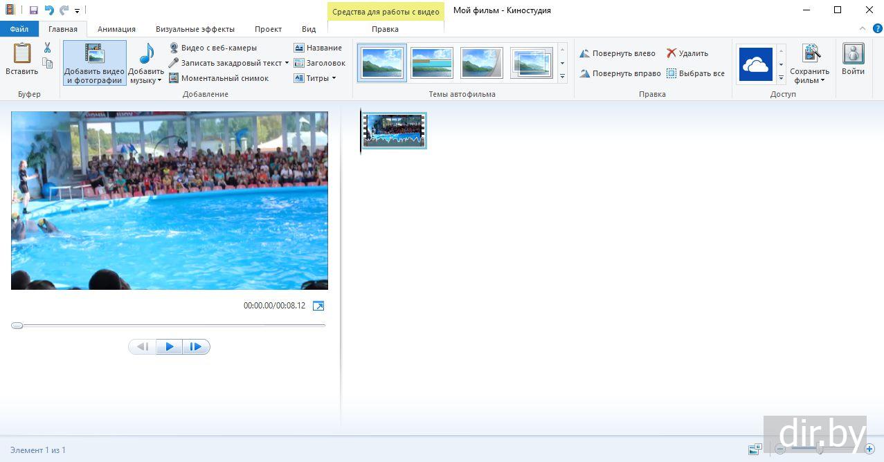Expand the AutoMovie themes gallery
884x462 pixels.
(562, 76)
